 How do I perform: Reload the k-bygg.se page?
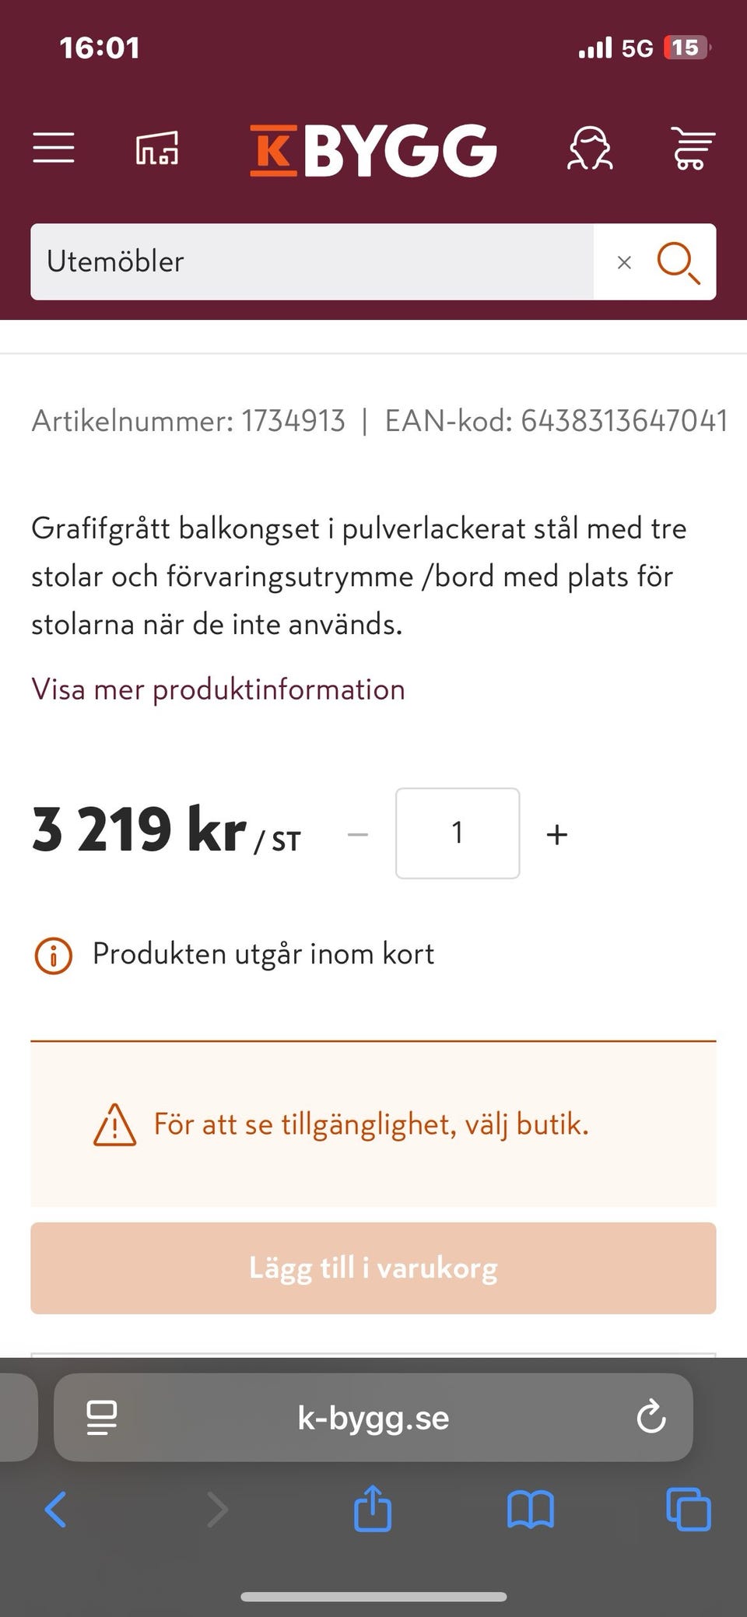pyautogui.click(x=652, y=1418)
